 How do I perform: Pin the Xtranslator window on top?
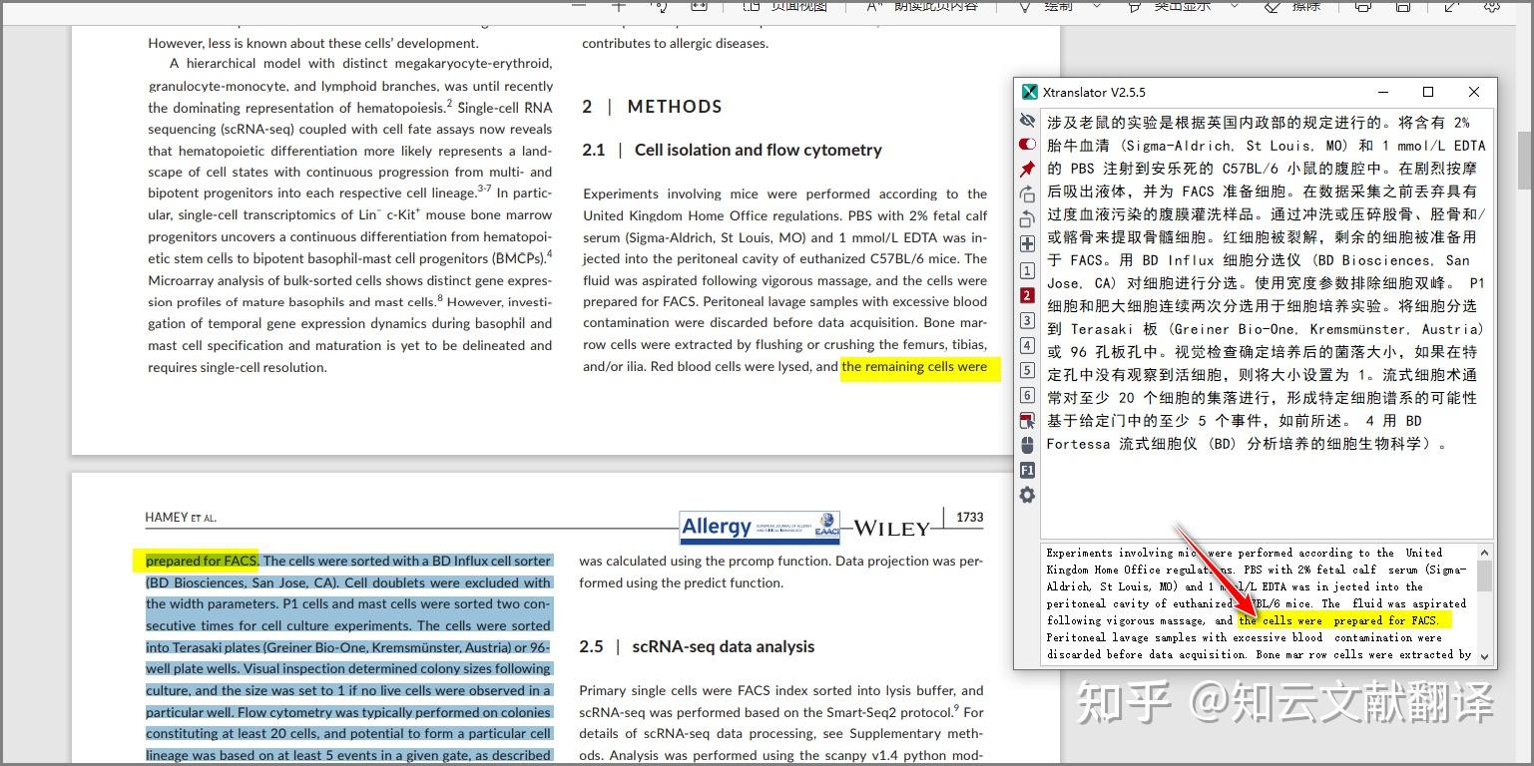tap(1027, 169)
